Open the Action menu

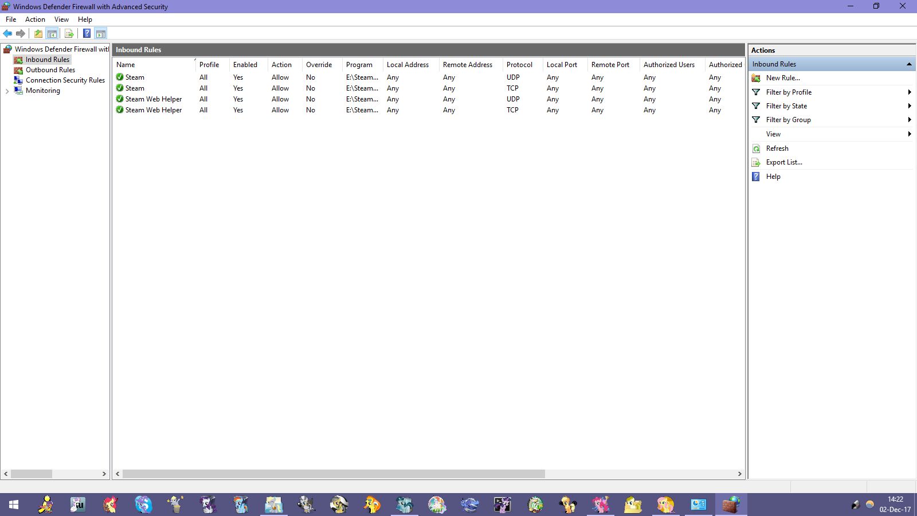point(35,19)
